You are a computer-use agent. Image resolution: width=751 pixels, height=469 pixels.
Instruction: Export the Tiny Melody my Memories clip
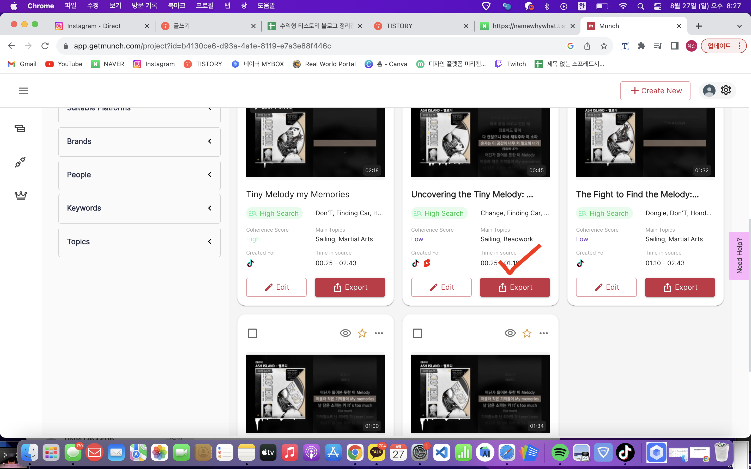[x=350, y=287]
